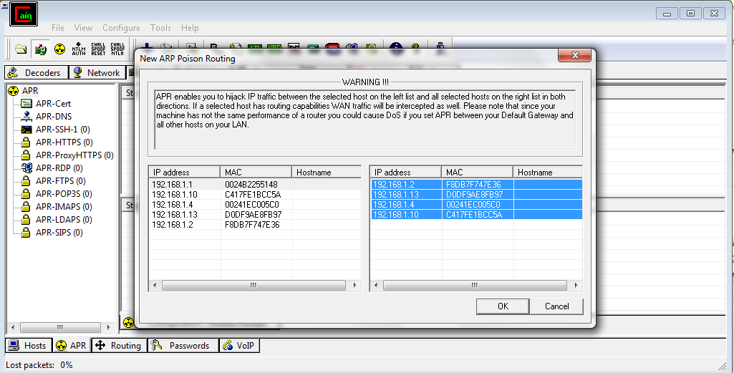Select 192.168.1.10 in the left host list
Image resolution: width=734 pixels, height=373 pixels.
point(255,194)
